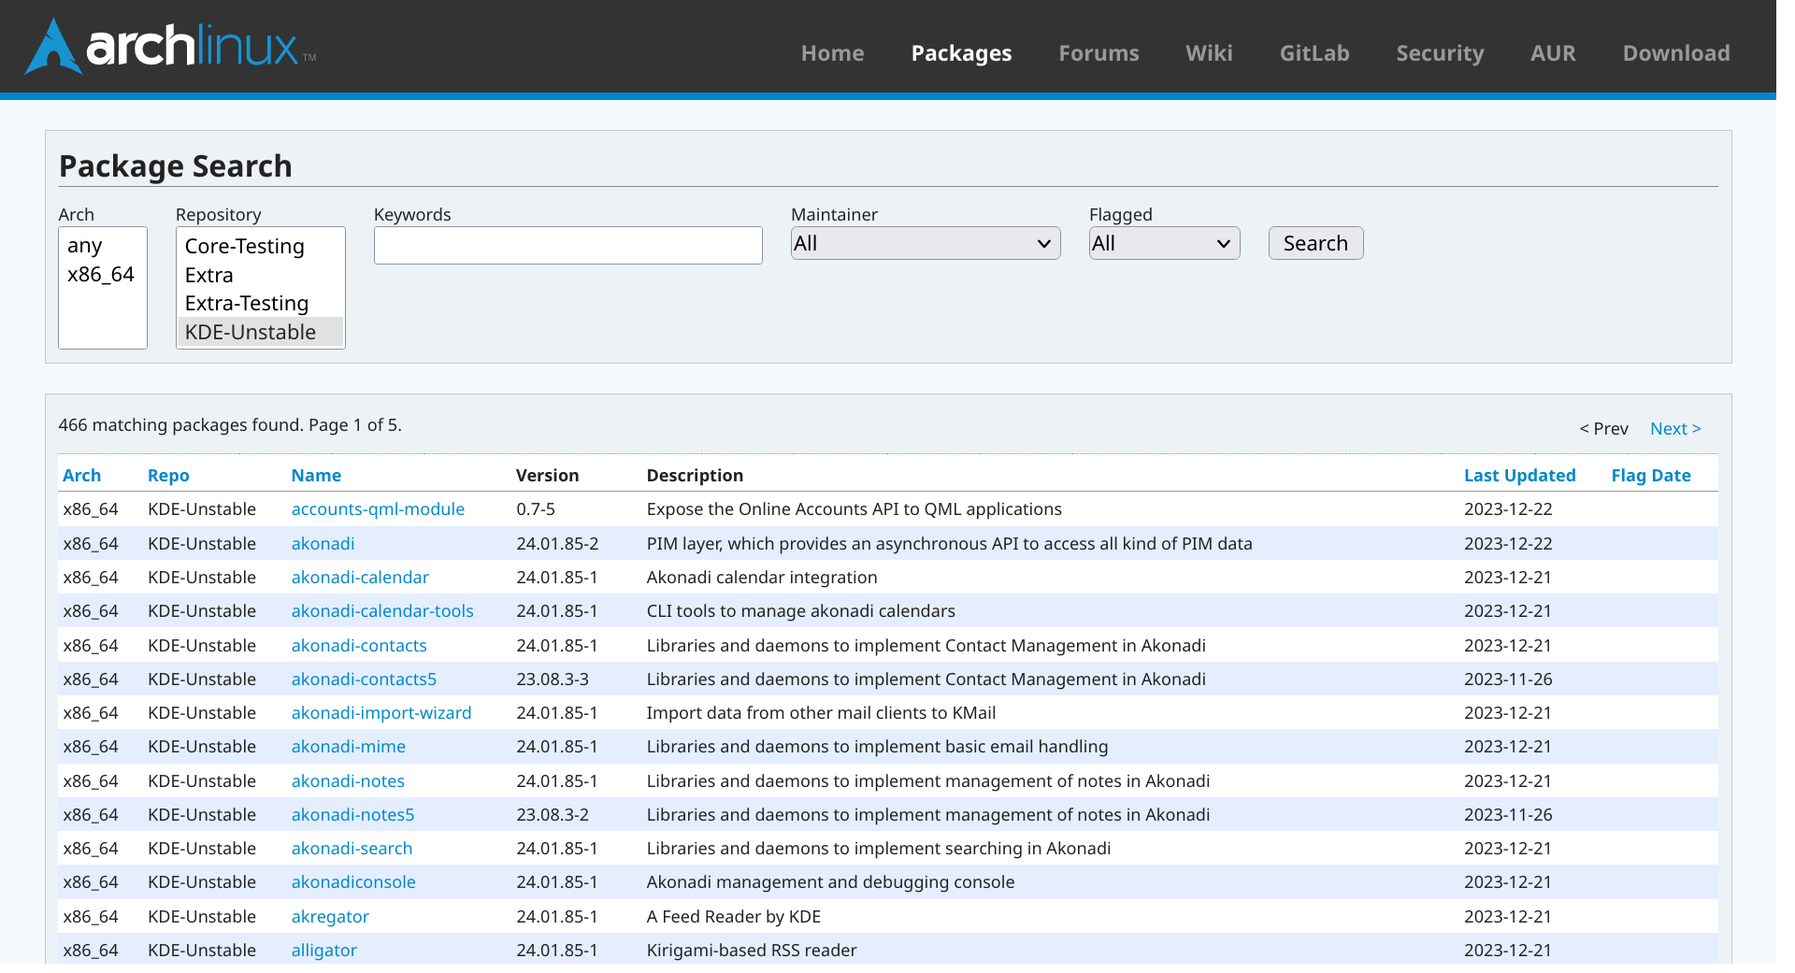Open akonadi-search package link
Viewport: 1795px width, 973px height.
tap(352, 848)
